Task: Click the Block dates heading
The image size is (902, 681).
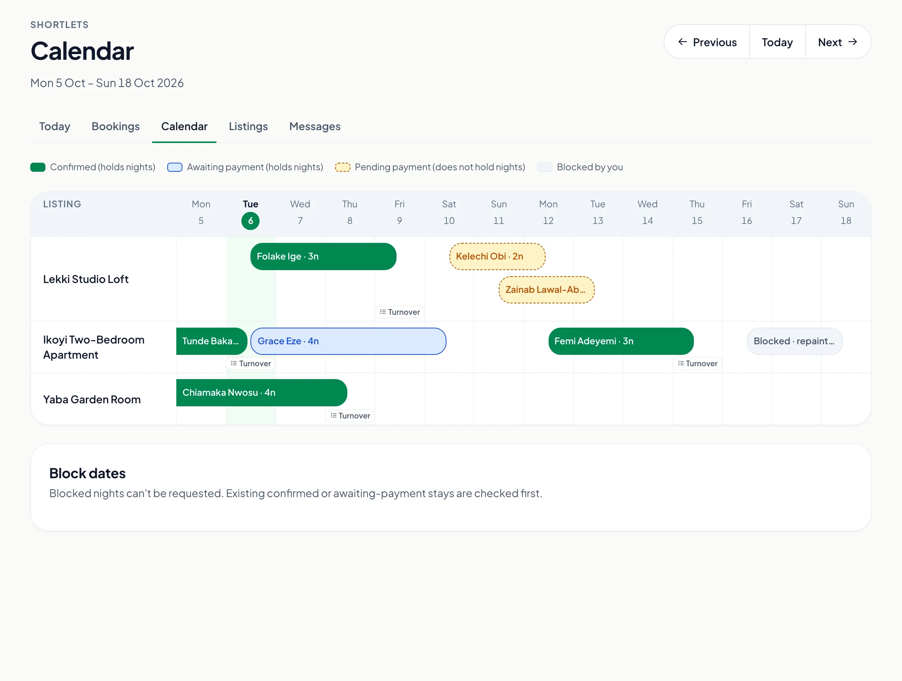Action: [87, 473]
